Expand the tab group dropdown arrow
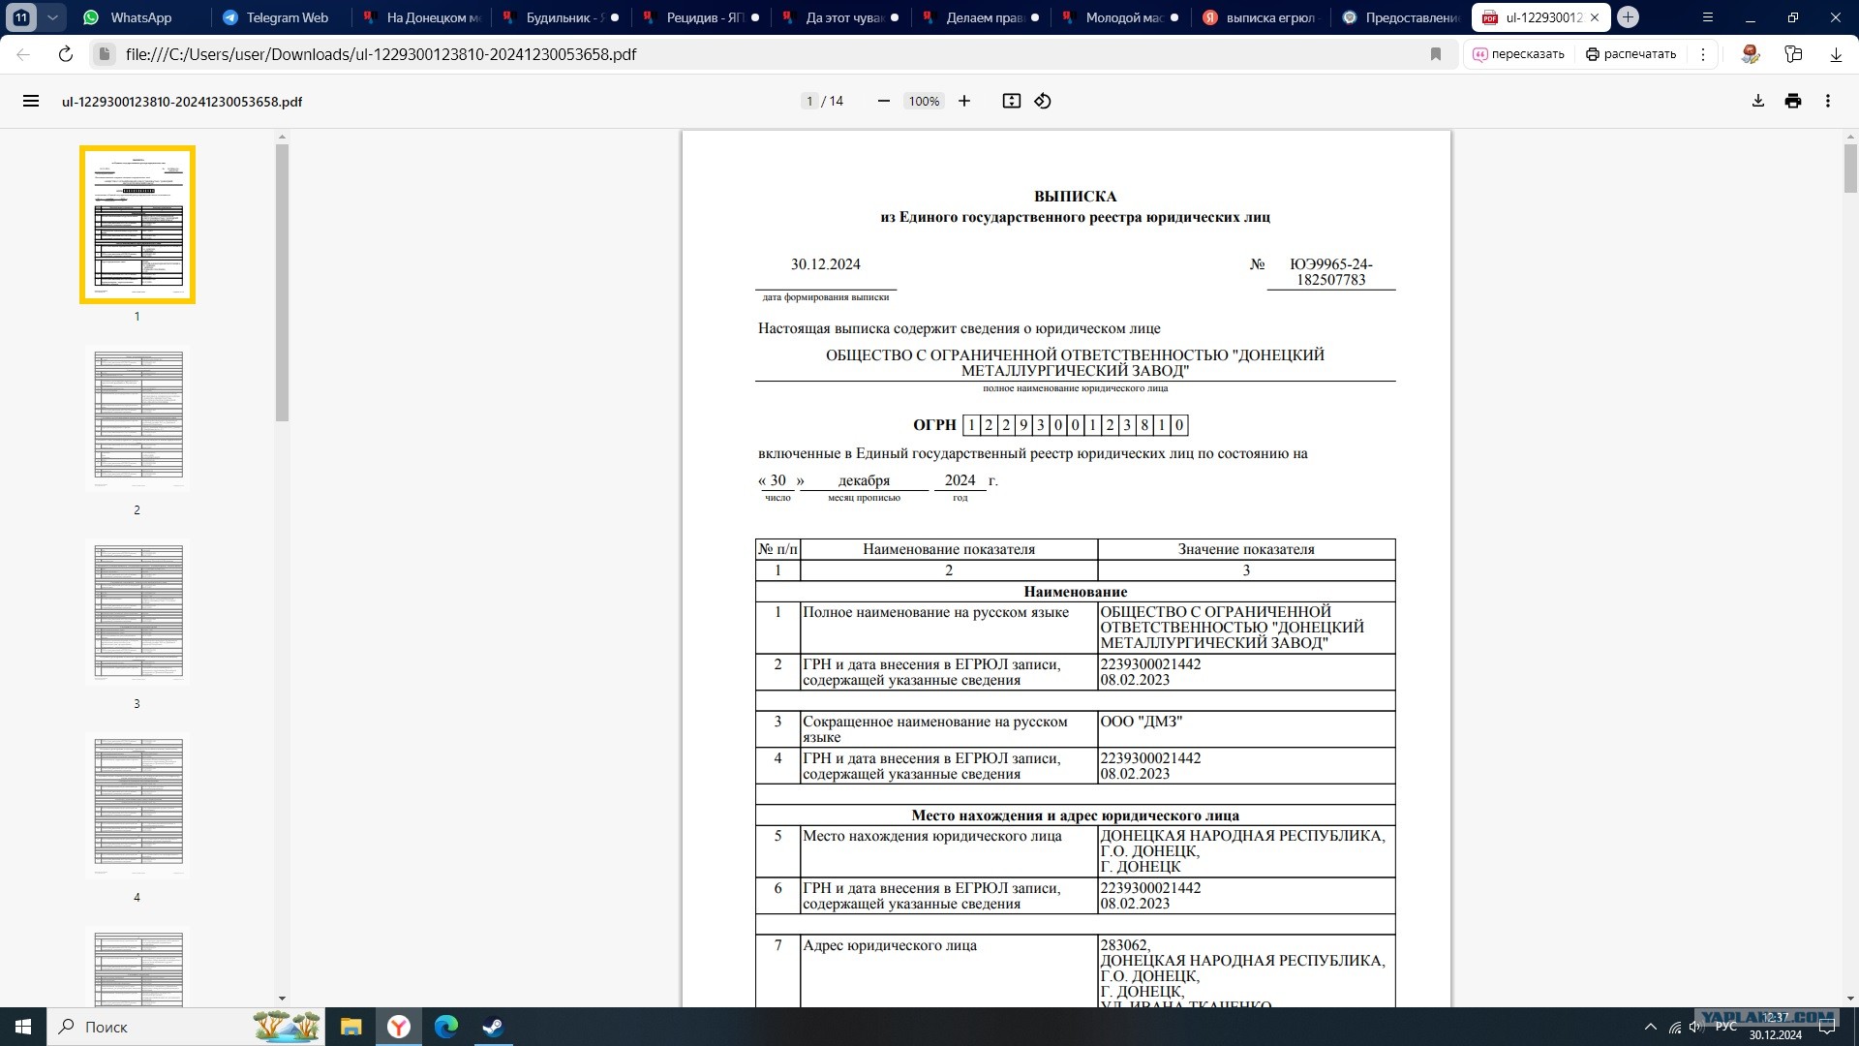Screen dimensions: 1859x1046 (52, 17)
